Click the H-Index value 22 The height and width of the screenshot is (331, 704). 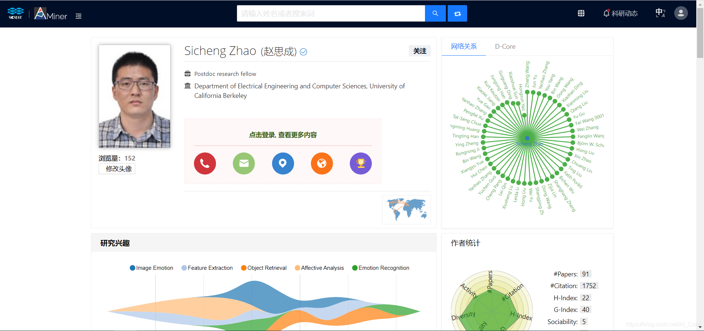(586, 298)
